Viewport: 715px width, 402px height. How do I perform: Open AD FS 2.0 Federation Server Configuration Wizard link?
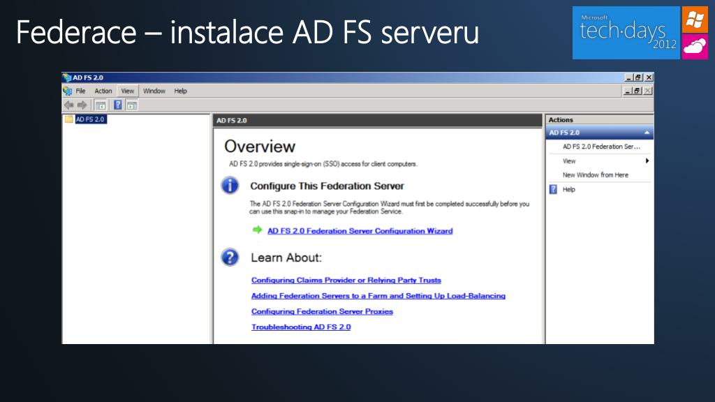tap(360, 231)
